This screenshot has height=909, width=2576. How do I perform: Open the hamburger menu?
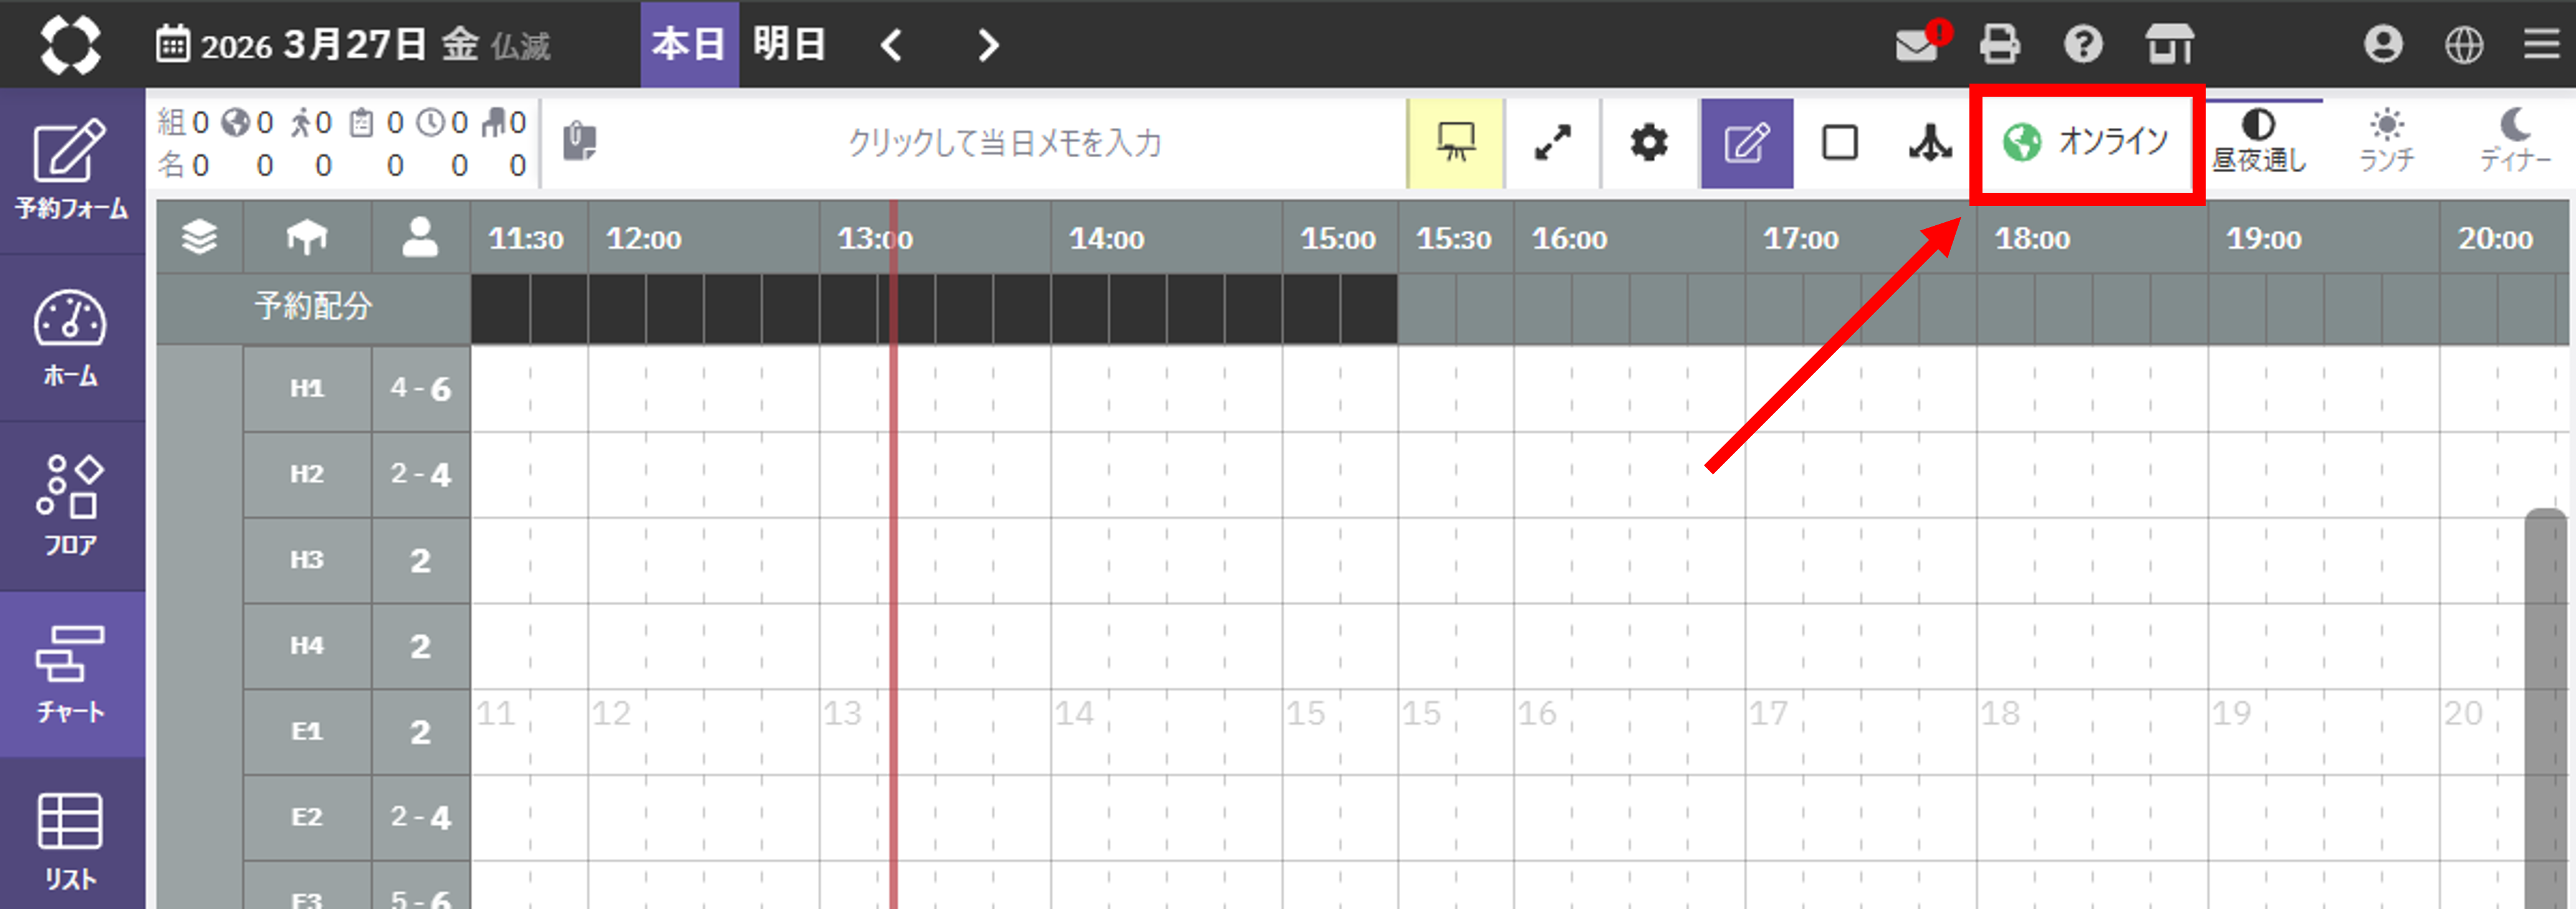pos(2541,44)
